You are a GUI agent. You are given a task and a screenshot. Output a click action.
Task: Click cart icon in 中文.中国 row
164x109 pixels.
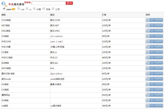pos(148,47)
